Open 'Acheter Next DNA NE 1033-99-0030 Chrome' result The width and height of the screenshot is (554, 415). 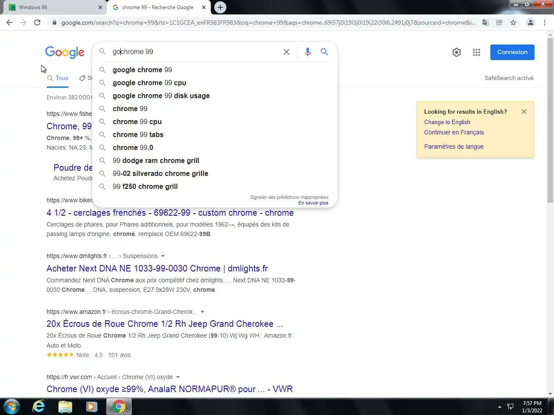[157, 268]
